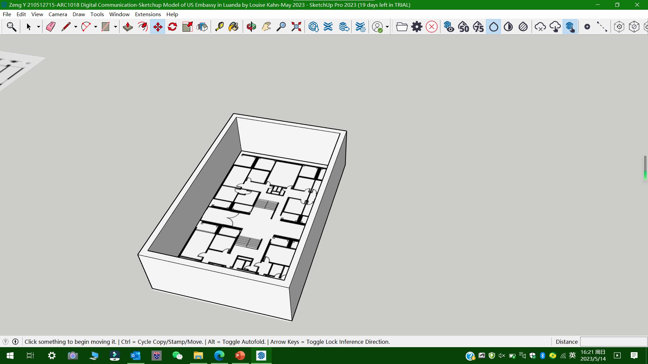The width and height of the screenshot is (648, 364).
Task: Select the Push/Pull tool
Action: point(128,27)
